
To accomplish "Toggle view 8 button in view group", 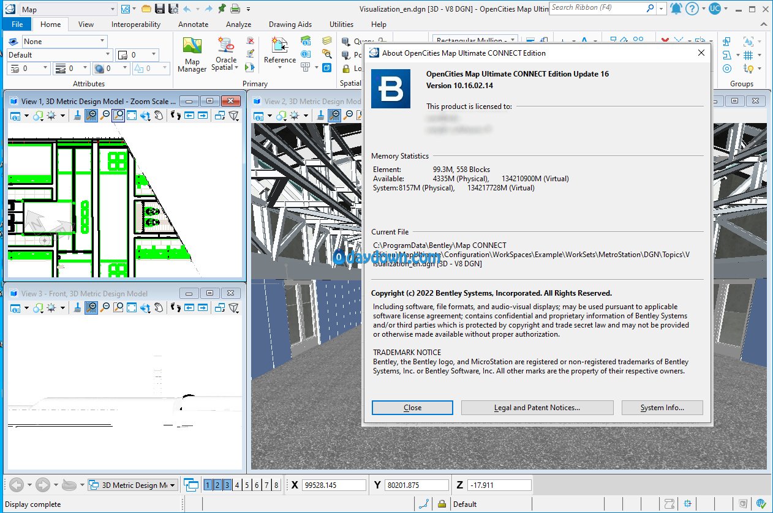I will pyautogui.click(x=276, y=485).
